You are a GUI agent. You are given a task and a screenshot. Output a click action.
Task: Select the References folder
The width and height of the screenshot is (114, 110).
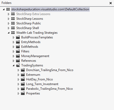pyautogui.click(x=28, y=61)
